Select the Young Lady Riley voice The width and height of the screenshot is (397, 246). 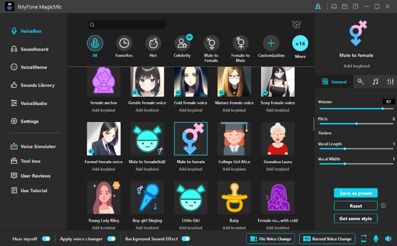tap(104, 197)
